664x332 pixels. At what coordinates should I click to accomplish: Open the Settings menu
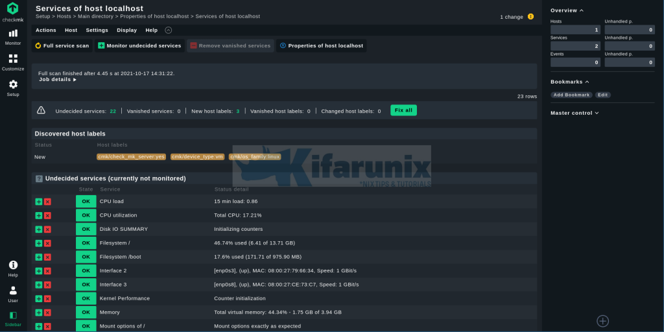click(x=97, y=30)
